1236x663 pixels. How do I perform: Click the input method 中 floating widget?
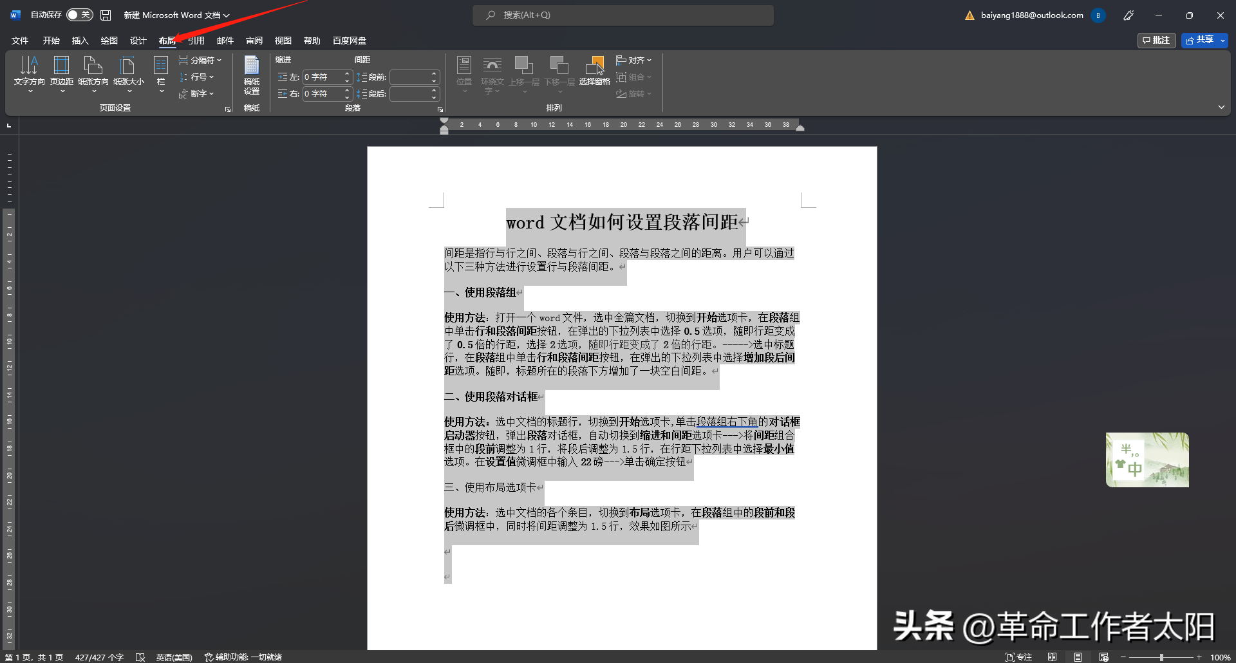click(1147, 460)
